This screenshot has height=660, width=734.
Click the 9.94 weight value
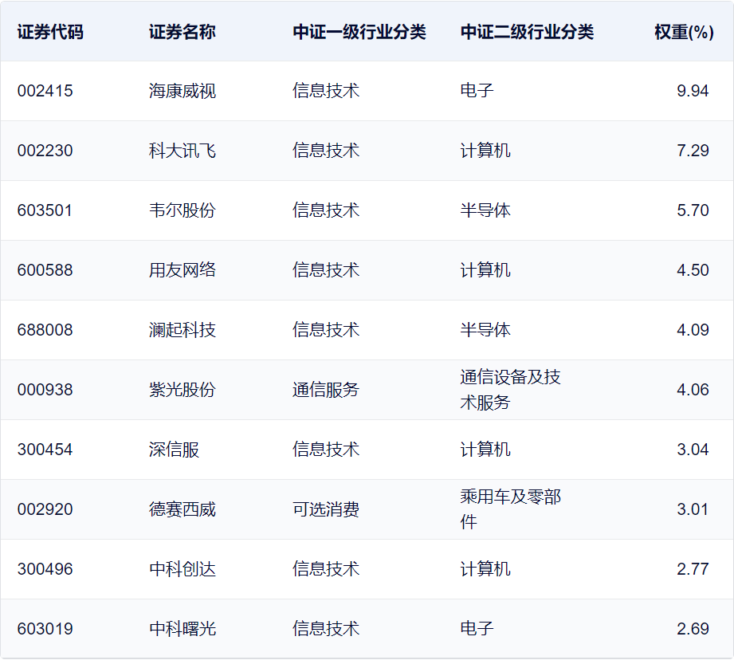[693, 91]
